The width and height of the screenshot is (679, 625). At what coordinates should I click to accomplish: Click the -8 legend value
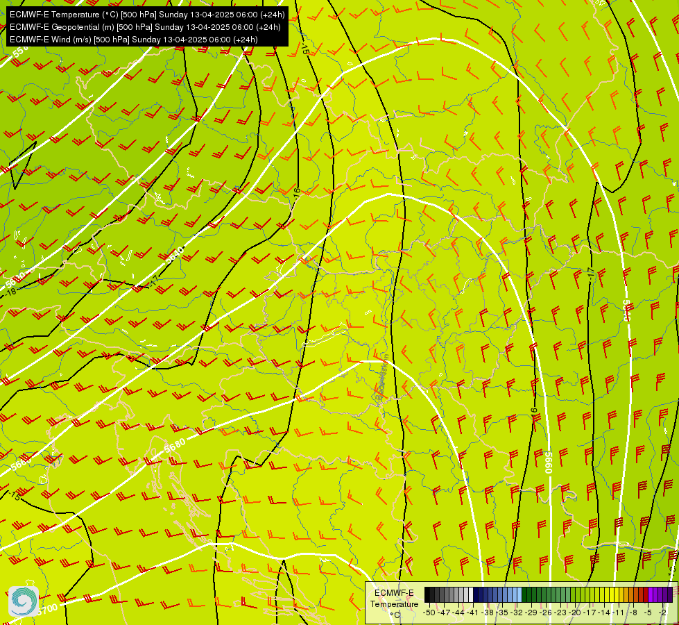633,612
